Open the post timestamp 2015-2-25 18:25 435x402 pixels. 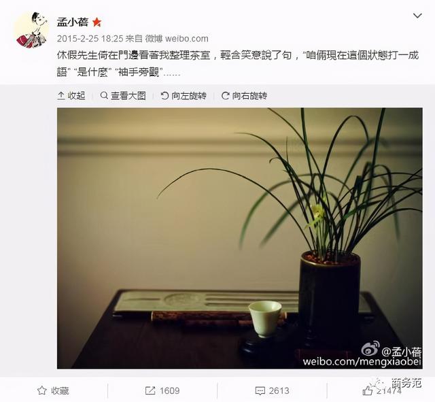(90, 39)
